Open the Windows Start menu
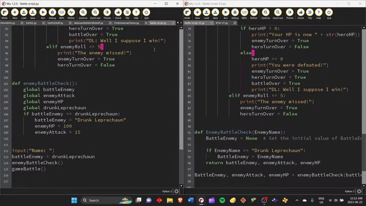This screenshot has height=206, width=366. (x=74, y=200)
